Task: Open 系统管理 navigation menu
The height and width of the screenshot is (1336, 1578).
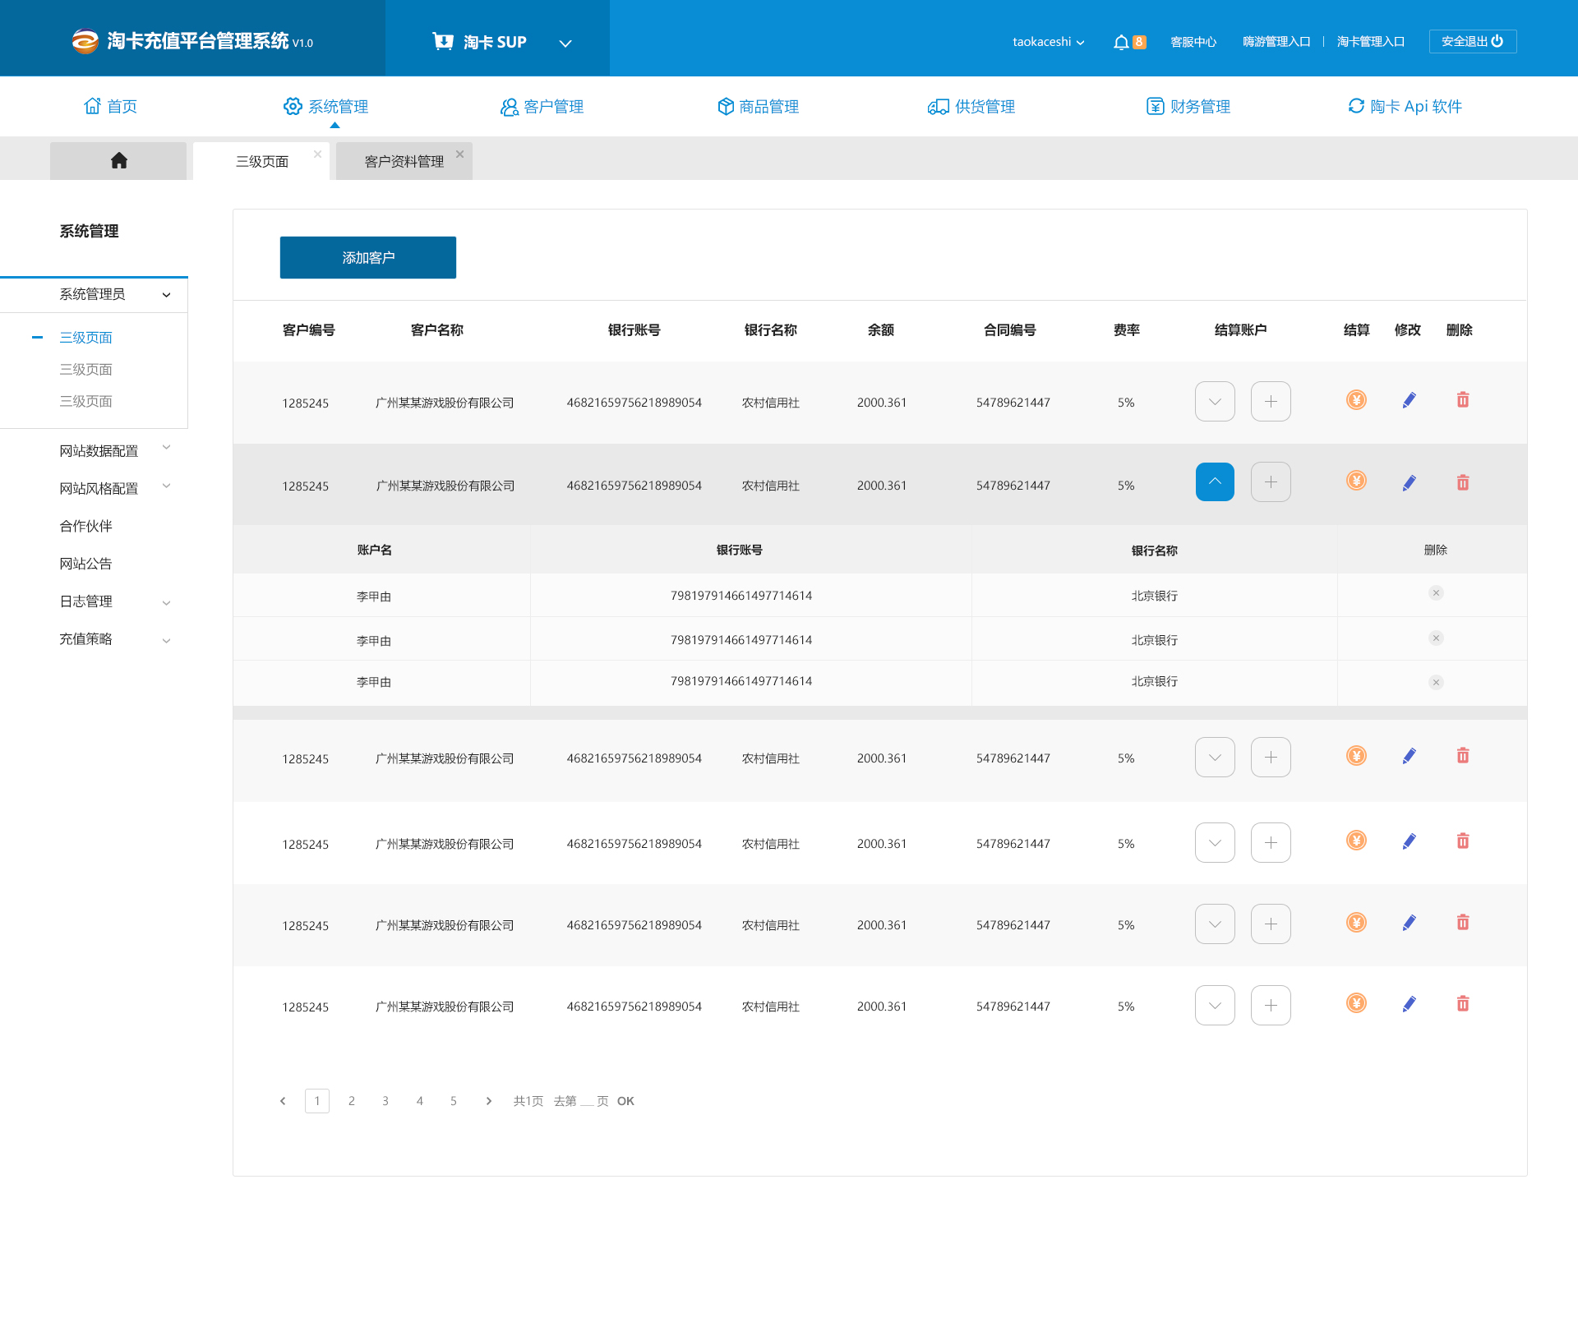Action: tap(326, 107)
